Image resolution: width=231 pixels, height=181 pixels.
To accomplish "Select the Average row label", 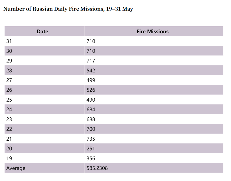I will 16,168.
